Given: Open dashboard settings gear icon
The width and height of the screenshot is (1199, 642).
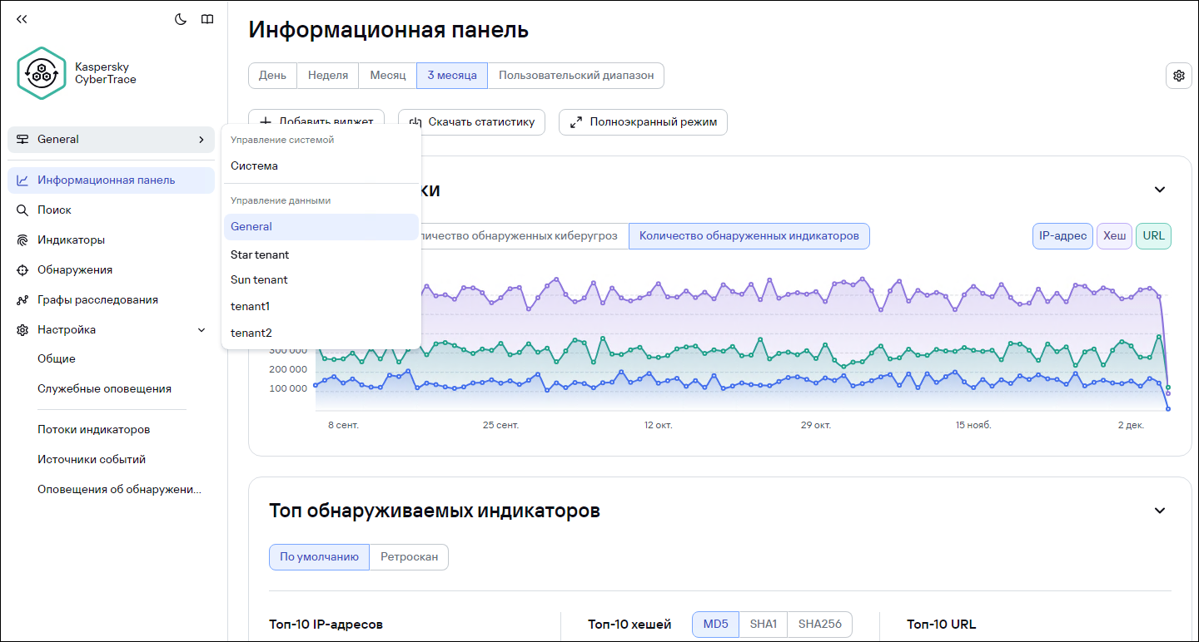Looking at the screenshot, I should pyautogui.click(x=1178, y=76).
